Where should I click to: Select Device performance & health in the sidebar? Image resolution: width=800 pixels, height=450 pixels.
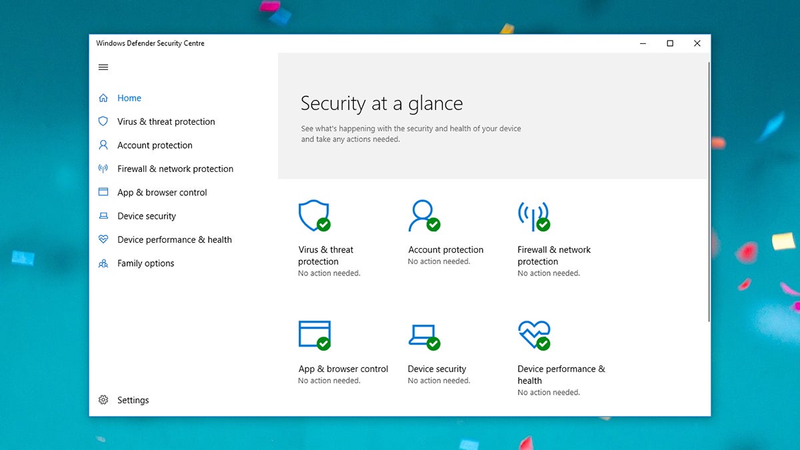click(175, 239)
